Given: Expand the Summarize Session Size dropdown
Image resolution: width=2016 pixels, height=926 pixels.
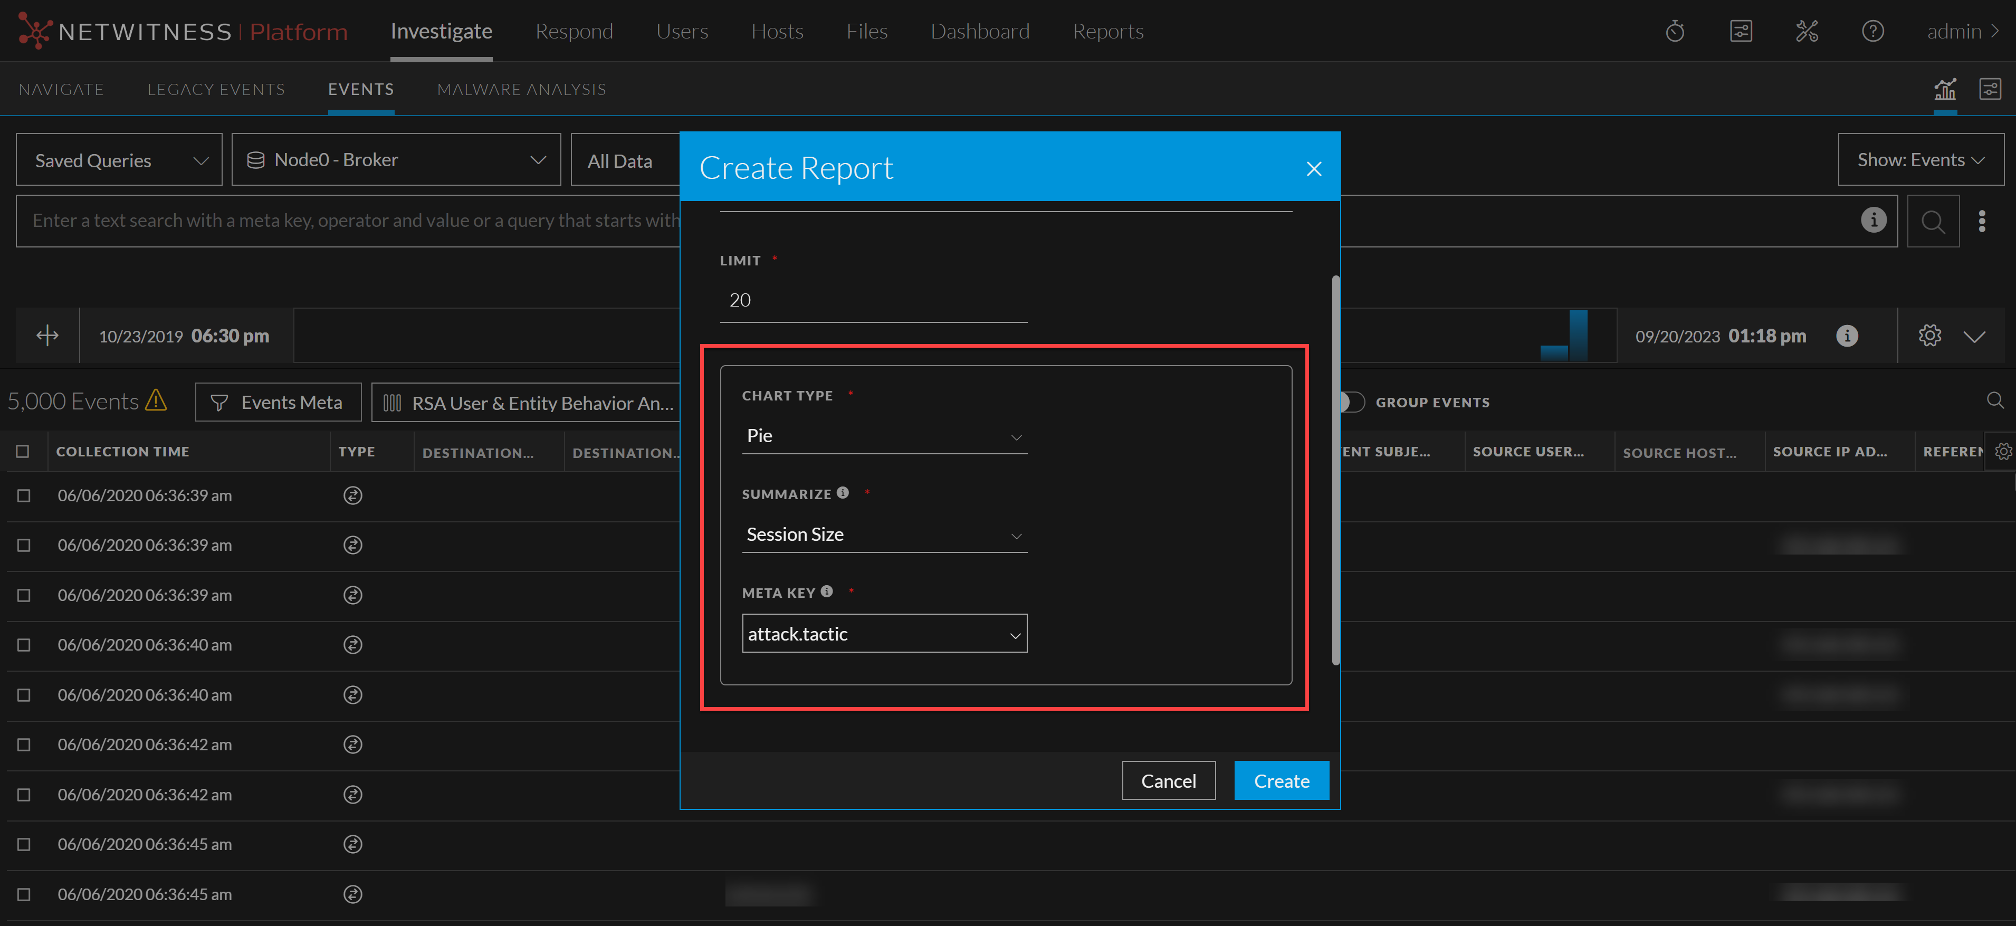Looking at the screenshot, I should tap(884, 534).
